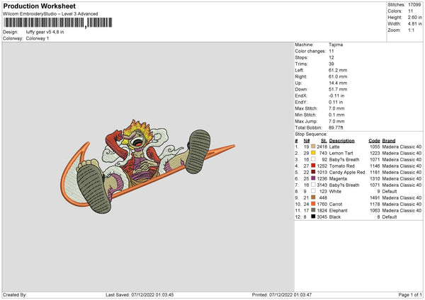
Task: Click the brown swatch in stop row 9
Action: pos(313,197)
